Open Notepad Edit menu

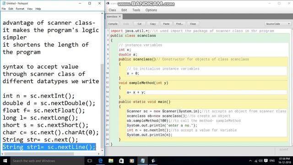pos(11,9)
